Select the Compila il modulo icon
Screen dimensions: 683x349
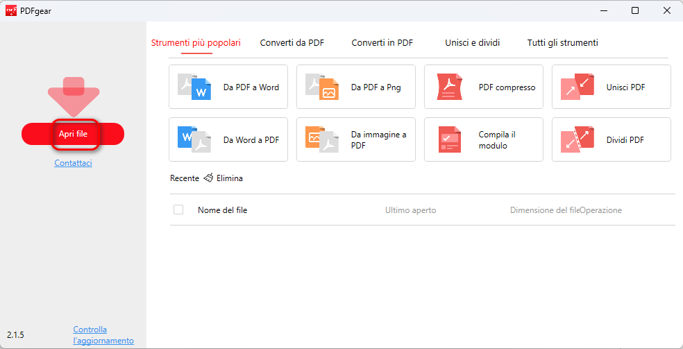pos(450,140)
